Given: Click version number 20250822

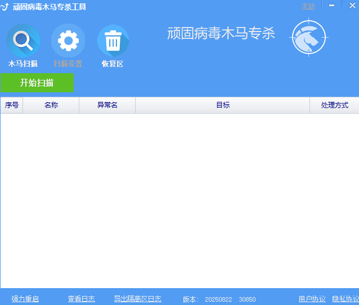Looking at the screenshot, I should [218, 299].
